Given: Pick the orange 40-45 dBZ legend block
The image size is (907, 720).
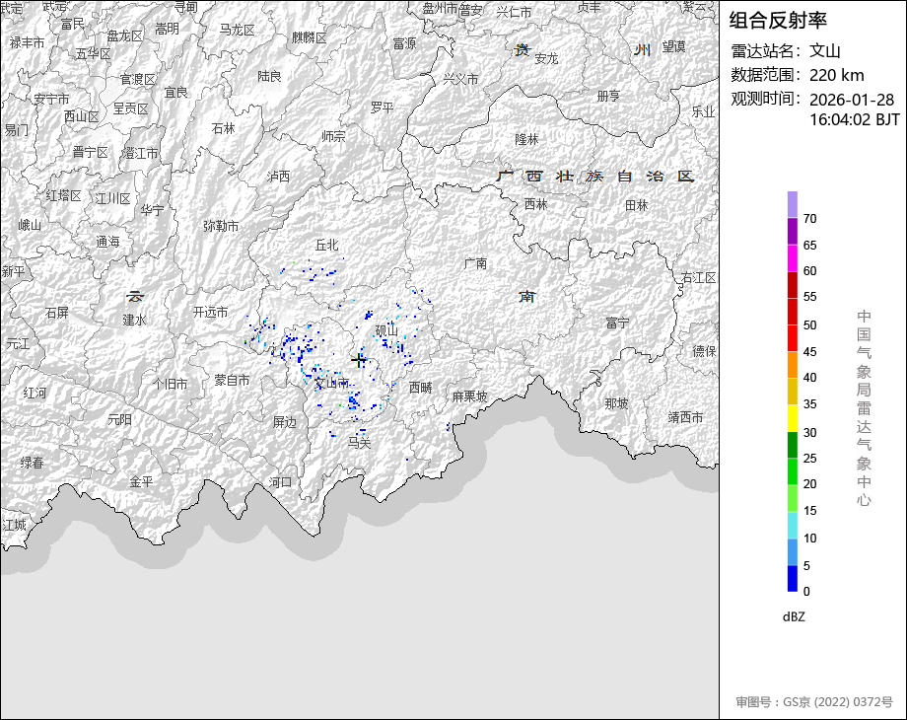Looking at the screenshot, I should click(x=793, y=365).
